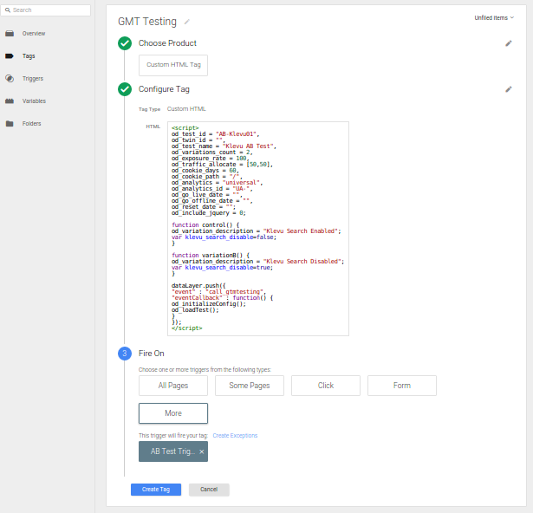Viewport: 533px width, 513px height.
Task: Click the Tags label icon in sidebar
Action: 10,56
